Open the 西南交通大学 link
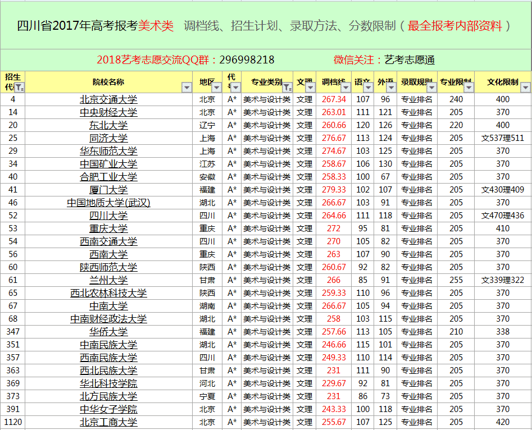Image resolution: width=532 pixels, height=430 pixels. [x=108, y=241]
